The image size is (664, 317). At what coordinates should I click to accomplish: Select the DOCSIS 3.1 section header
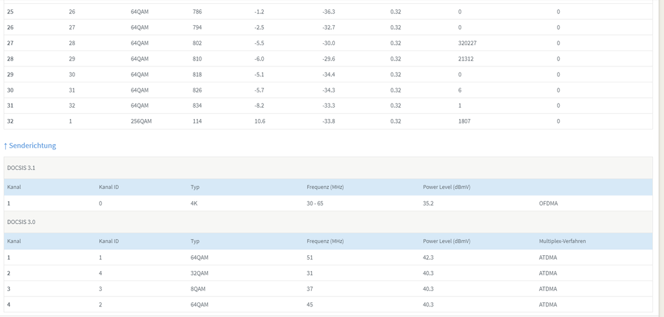21,168
